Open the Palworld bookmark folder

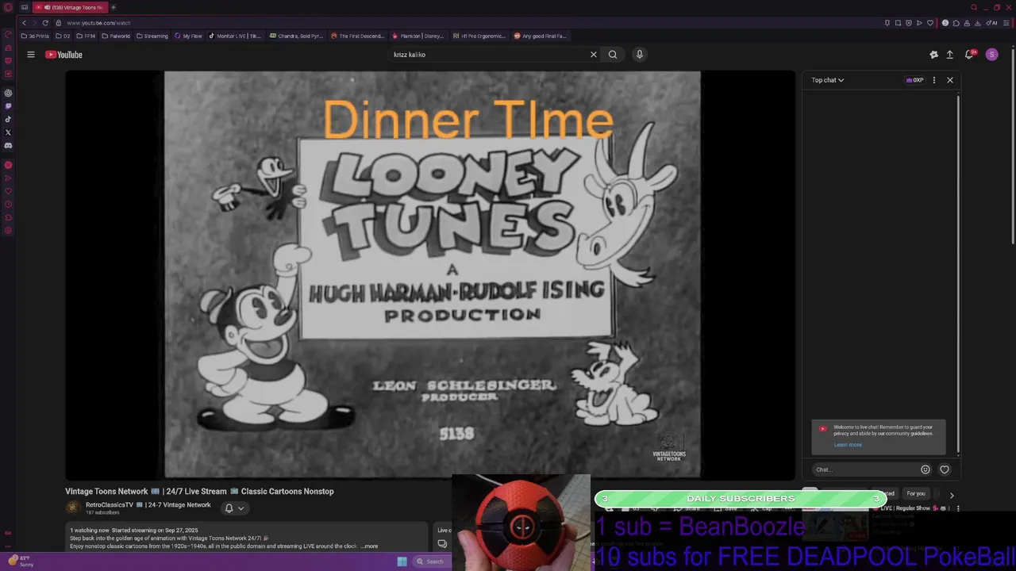(x=116, y=36)
